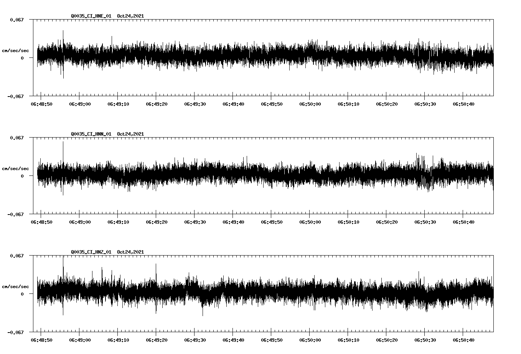Image resolution: width=521 pixels, height=354 pixels.
Task: Click the -0.067 lower limit of HNE plot
Action: pos(15,96)
